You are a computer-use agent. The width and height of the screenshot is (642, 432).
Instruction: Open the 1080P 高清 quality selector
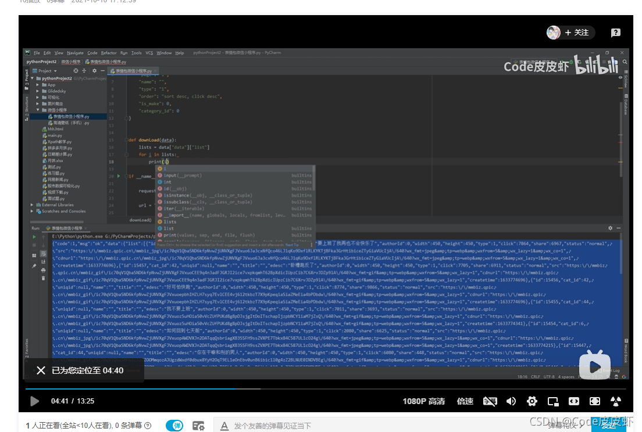424,401
